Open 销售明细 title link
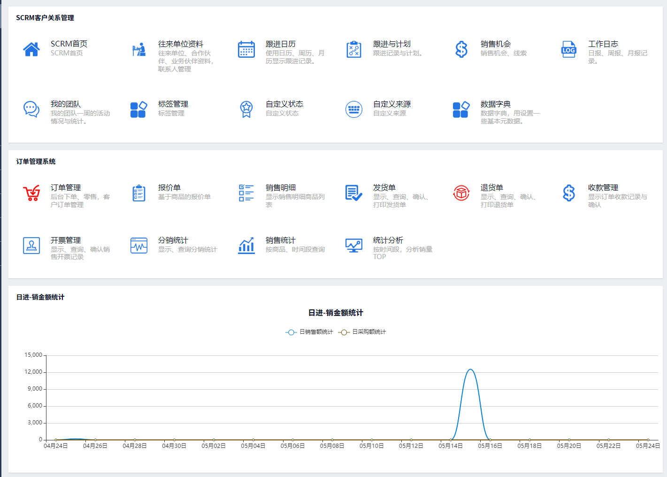The width and height of the screenshot is (667, 477). click(281, 187)
